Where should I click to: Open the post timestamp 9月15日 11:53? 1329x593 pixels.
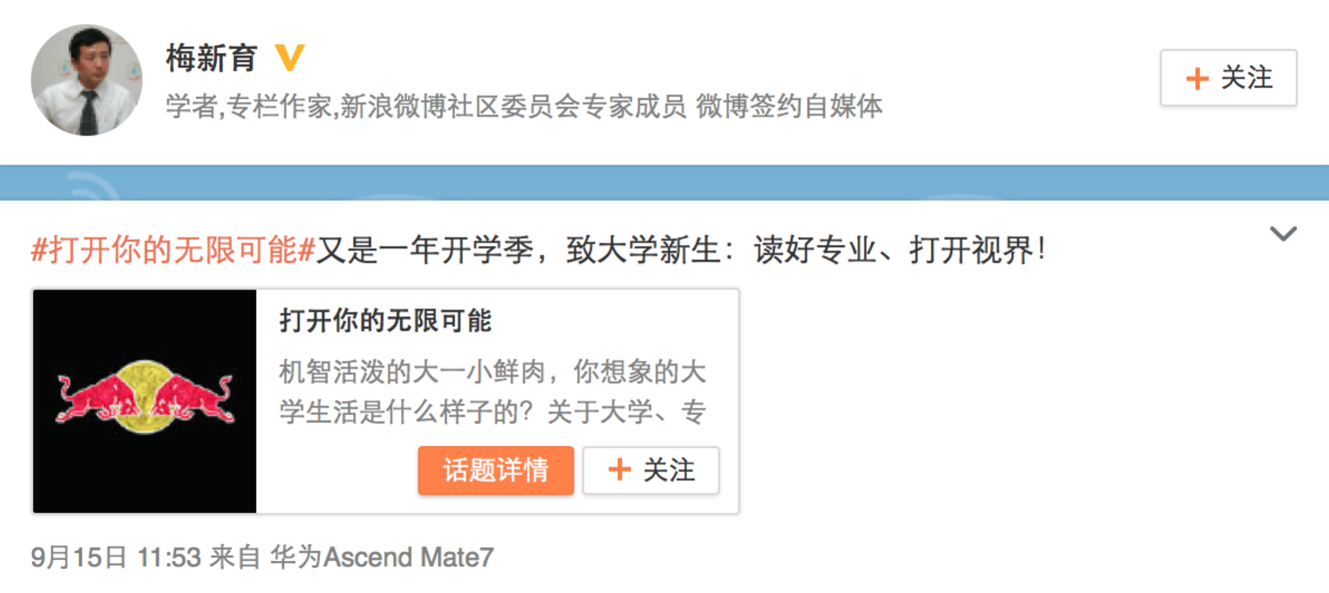click(116, 557)
